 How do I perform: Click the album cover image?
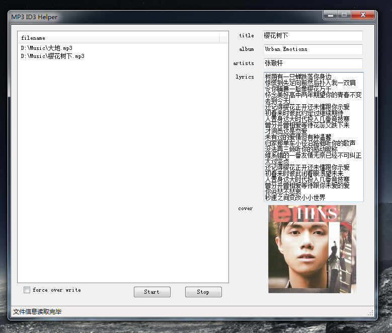pos(312,249)
